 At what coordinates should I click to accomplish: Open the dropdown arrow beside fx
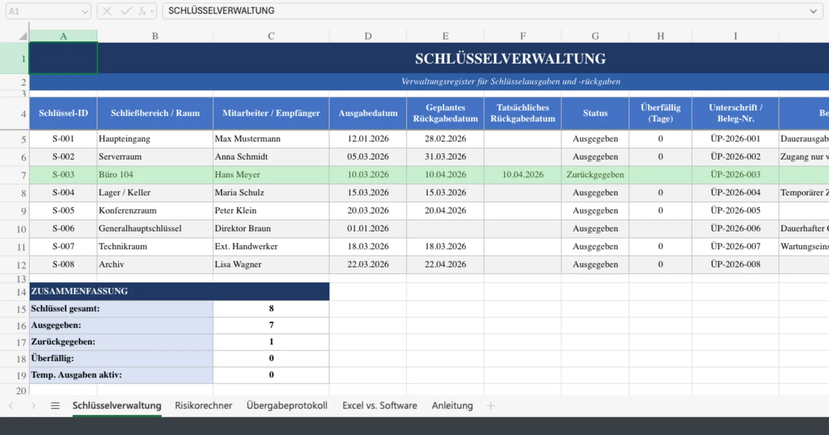[x=152, y=11]
